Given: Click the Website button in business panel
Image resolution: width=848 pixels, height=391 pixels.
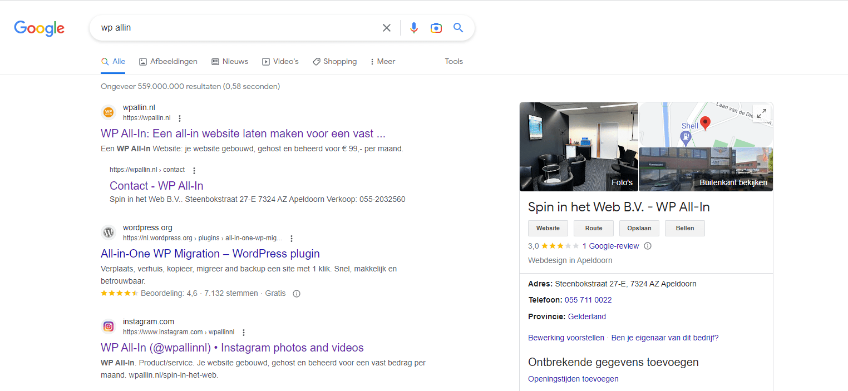Looking at the screenshot, I should pos(548,228).
